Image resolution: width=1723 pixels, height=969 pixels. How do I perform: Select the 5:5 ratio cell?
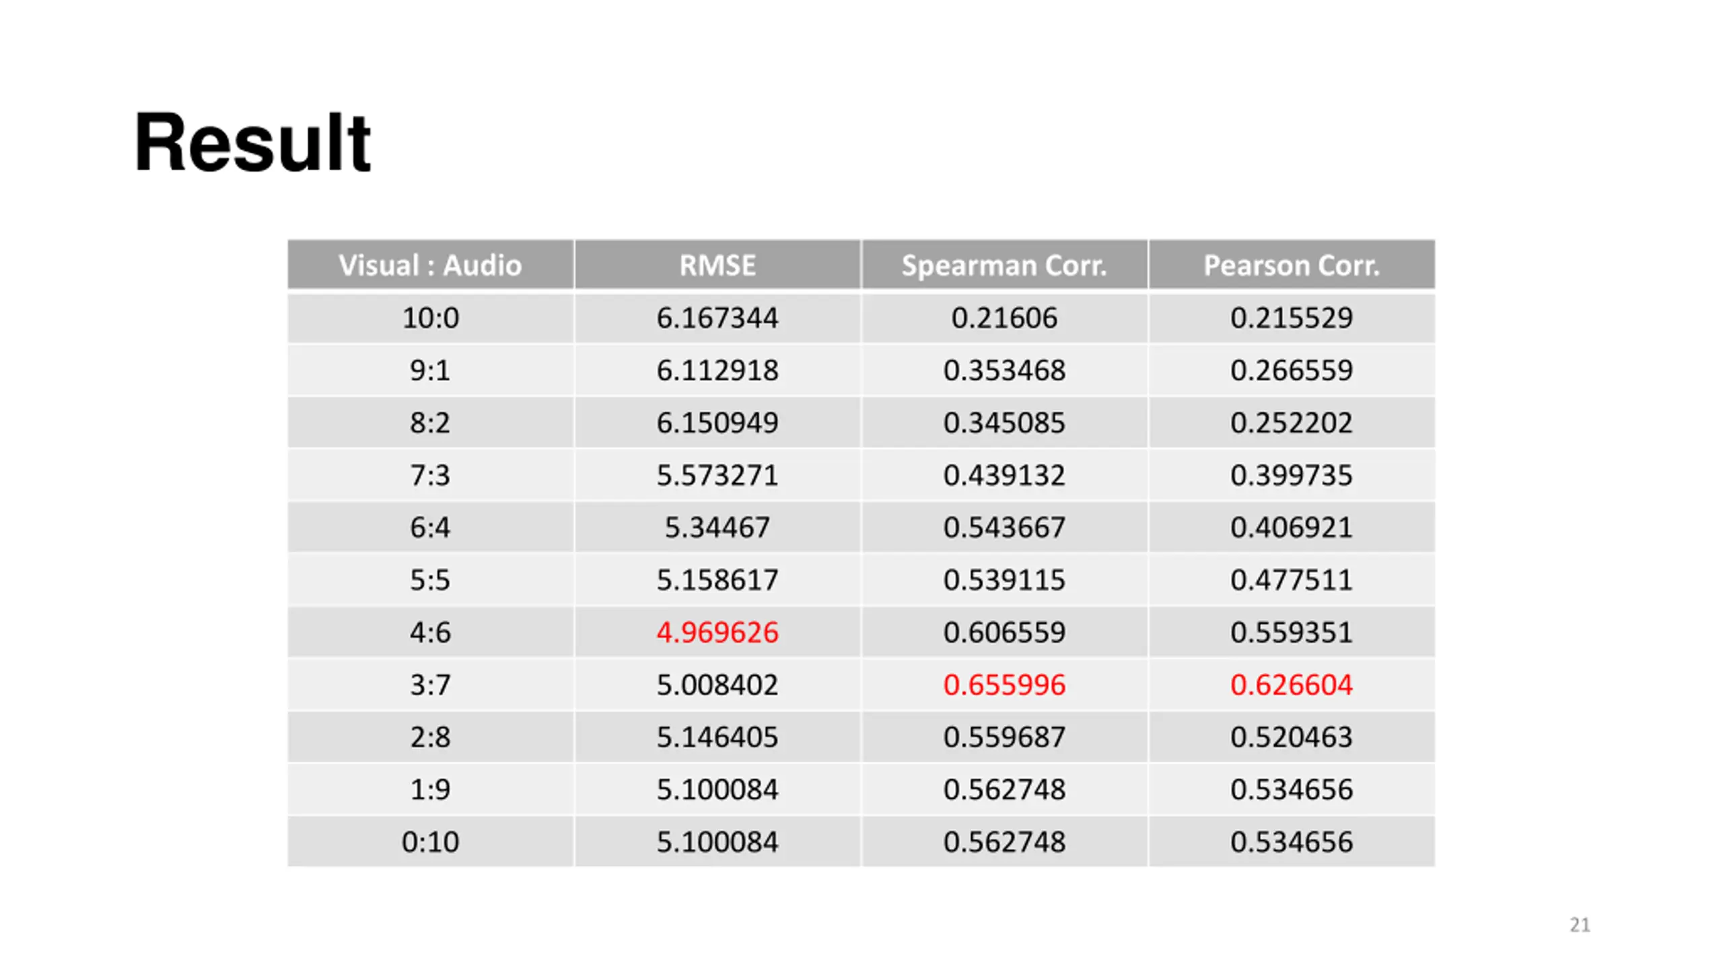[430, 579]
